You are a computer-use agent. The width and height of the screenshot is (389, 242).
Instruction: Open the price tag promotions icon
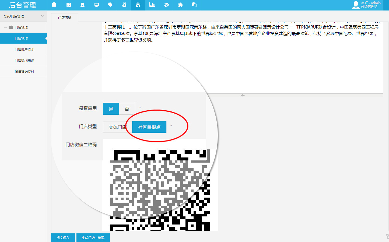tap(110, 5)
